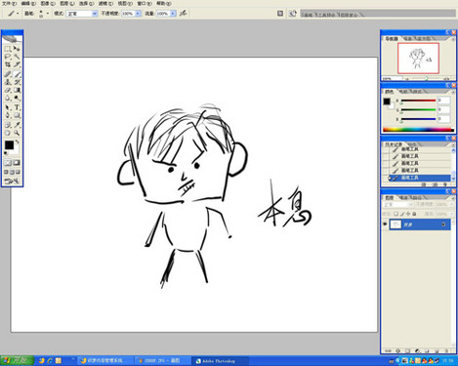Select the Clone Stamp tool
The height and width of the screenshot is (366, 458).
tap(8, 82)
